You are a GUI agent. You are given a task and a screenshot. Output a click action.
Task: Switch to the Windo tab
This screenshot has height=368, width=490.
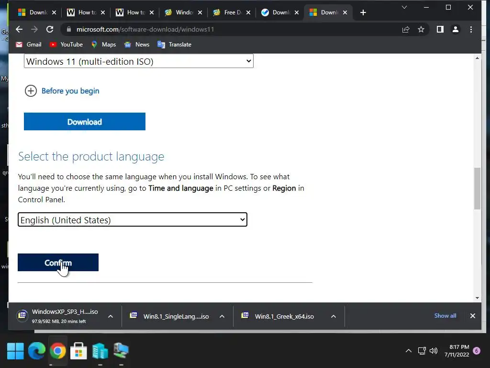[179, 12]
